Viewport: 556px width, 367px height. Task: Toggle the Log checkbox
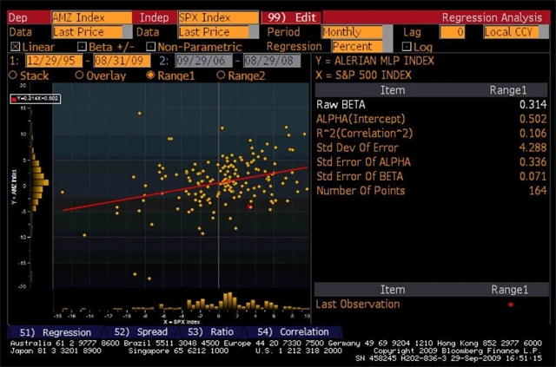coord(407,47)
